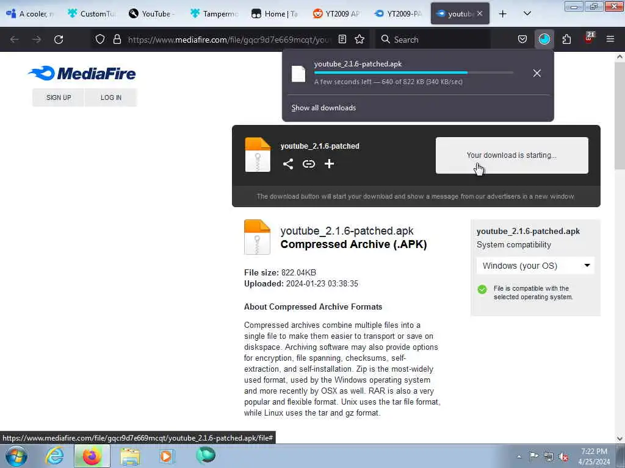This screenshot has width=625, height=468.
Task: Open the Windows Start menu
Action: click(x=16, y=456)
